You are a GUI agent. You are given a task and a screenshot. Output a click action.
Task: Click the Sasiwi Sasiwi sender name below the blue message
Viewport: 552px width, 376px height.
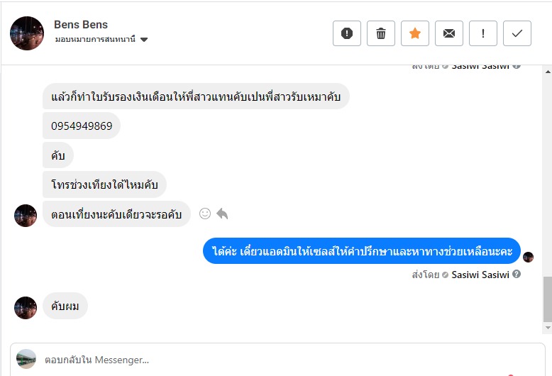pyautogui.click(x=480, y=275)
